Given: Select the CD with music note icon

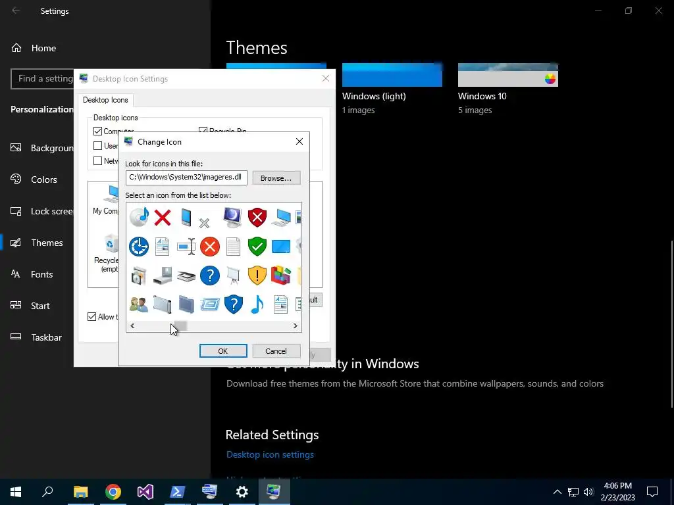Looking at the screenshot, I should [x=139, y=217].
